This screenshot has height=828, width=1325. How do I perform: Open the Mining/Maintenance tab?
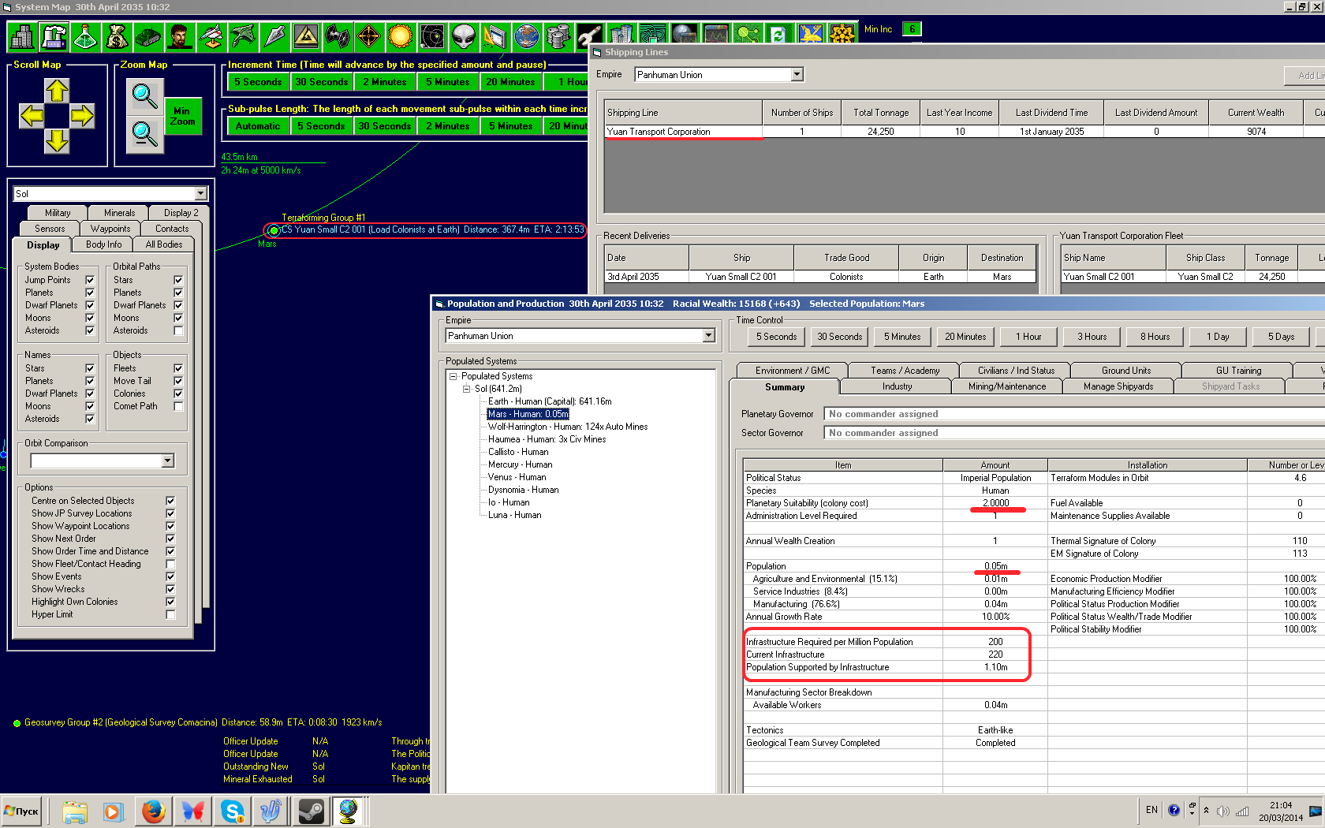coord(1006,386)
